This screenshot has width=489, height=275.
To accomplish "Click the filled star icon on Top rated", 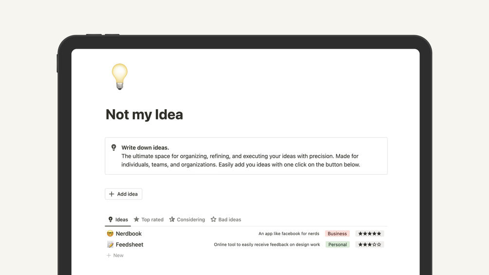I will 137,220.
